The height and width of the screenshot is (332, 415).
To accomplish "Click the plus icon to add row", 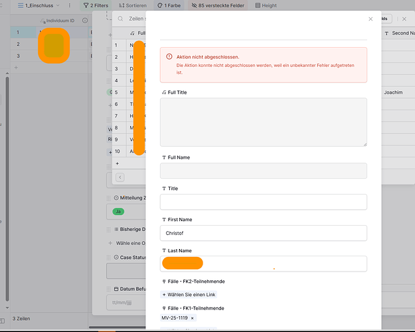I will click(118, 163).
